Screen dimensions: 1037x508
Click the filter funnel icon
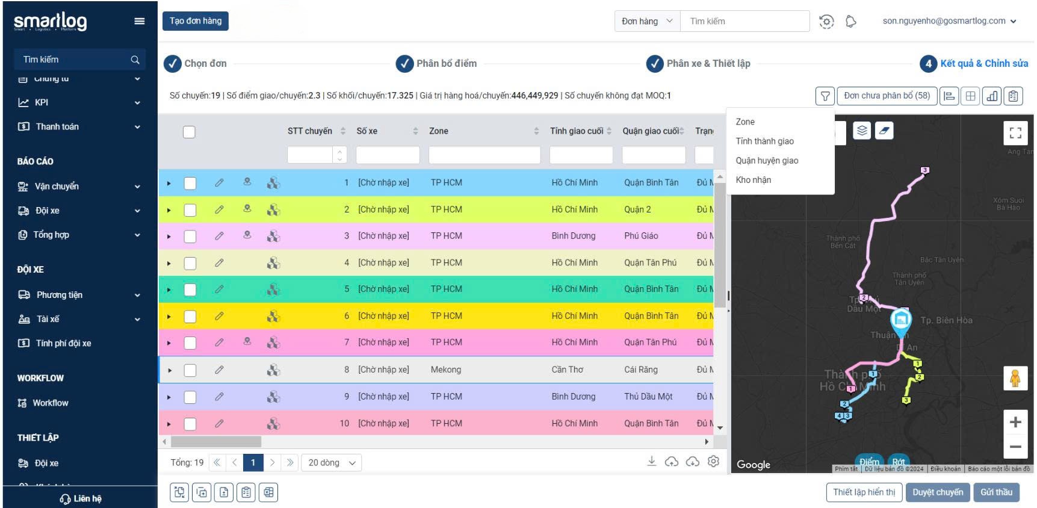[825, 96]
